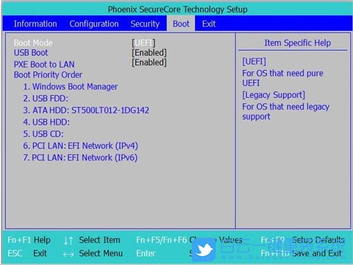Open the Security tab

pyautogui.click(x=145, y=24)
